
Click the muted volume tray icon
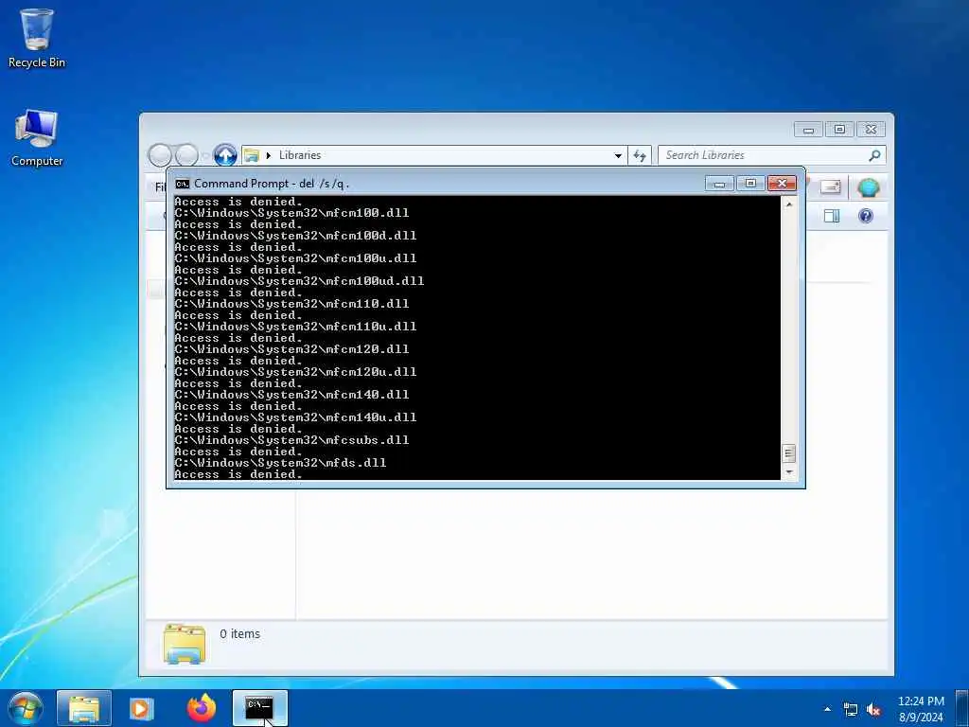click(x=873, y=710)
